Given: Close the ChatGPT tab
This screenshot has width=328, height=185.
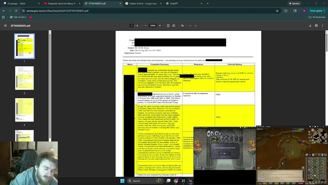Looking at the screenshot, I should pyautogui.click(x=201, y=4).
